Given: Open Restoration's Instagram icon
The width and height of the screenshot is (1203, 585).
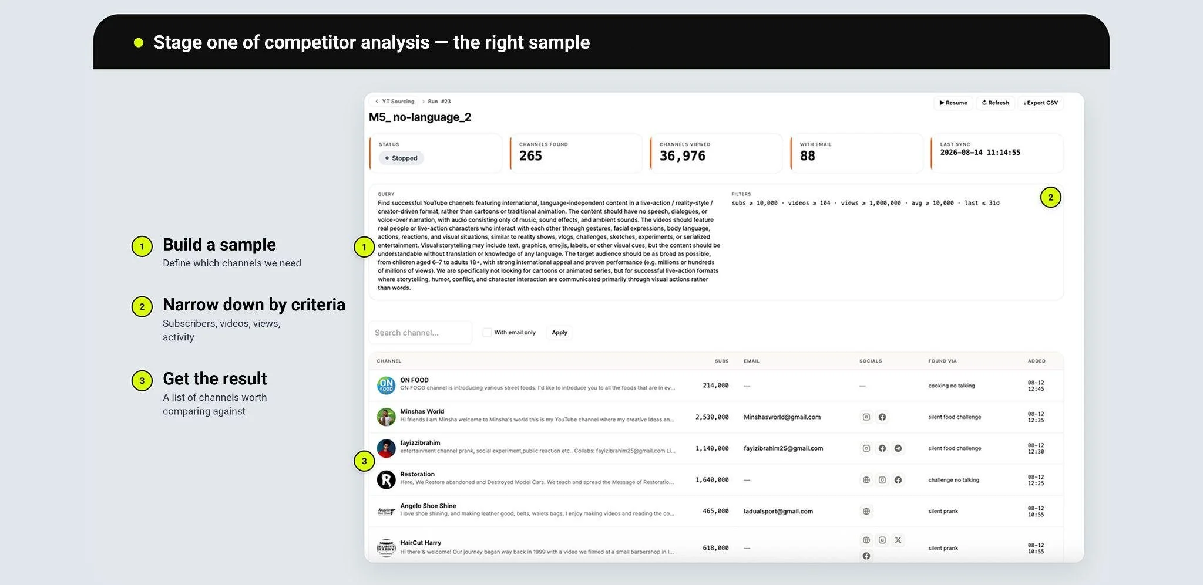Looking at the screenshot, I should point(882,480).
